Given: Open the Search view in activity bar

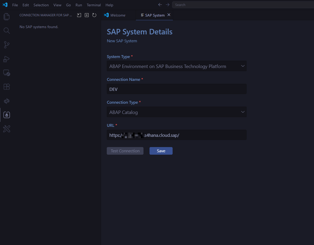Looking at the screenshot, I should (x=7, y=30).
